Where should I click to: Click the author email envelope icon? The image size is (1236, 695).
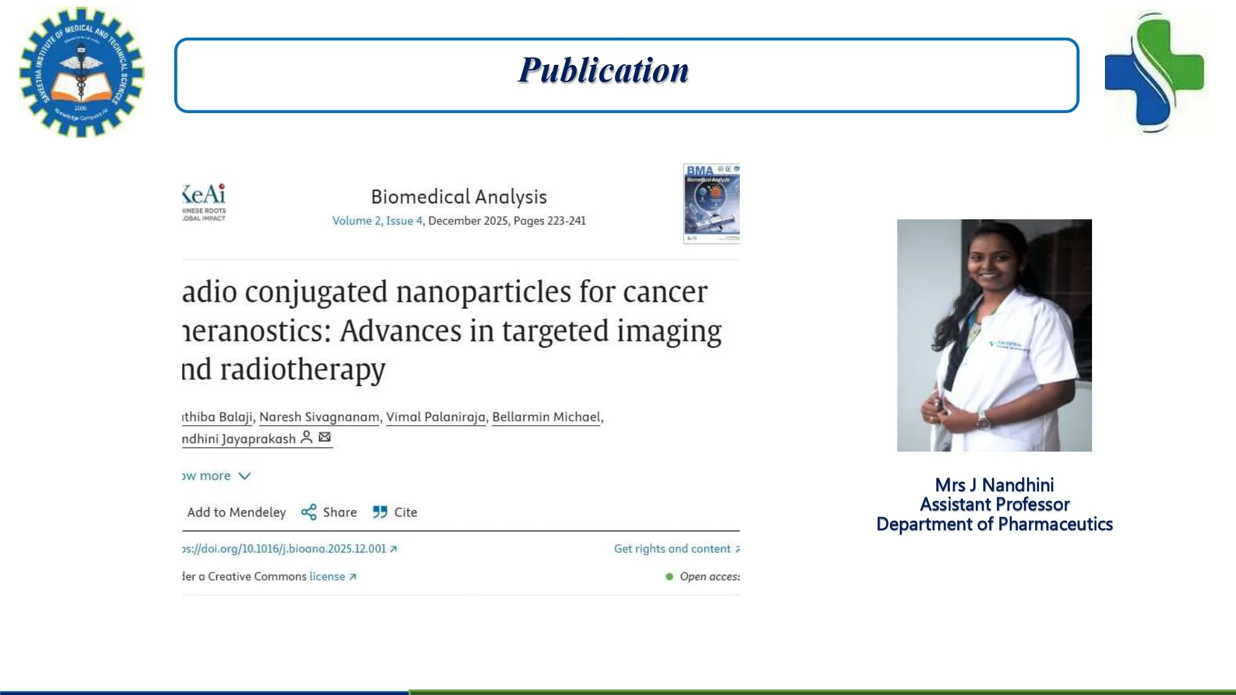point(324,437)
